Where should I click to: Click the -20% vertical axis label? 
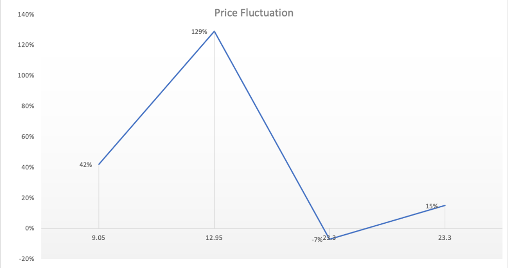[x=26, y=259]
